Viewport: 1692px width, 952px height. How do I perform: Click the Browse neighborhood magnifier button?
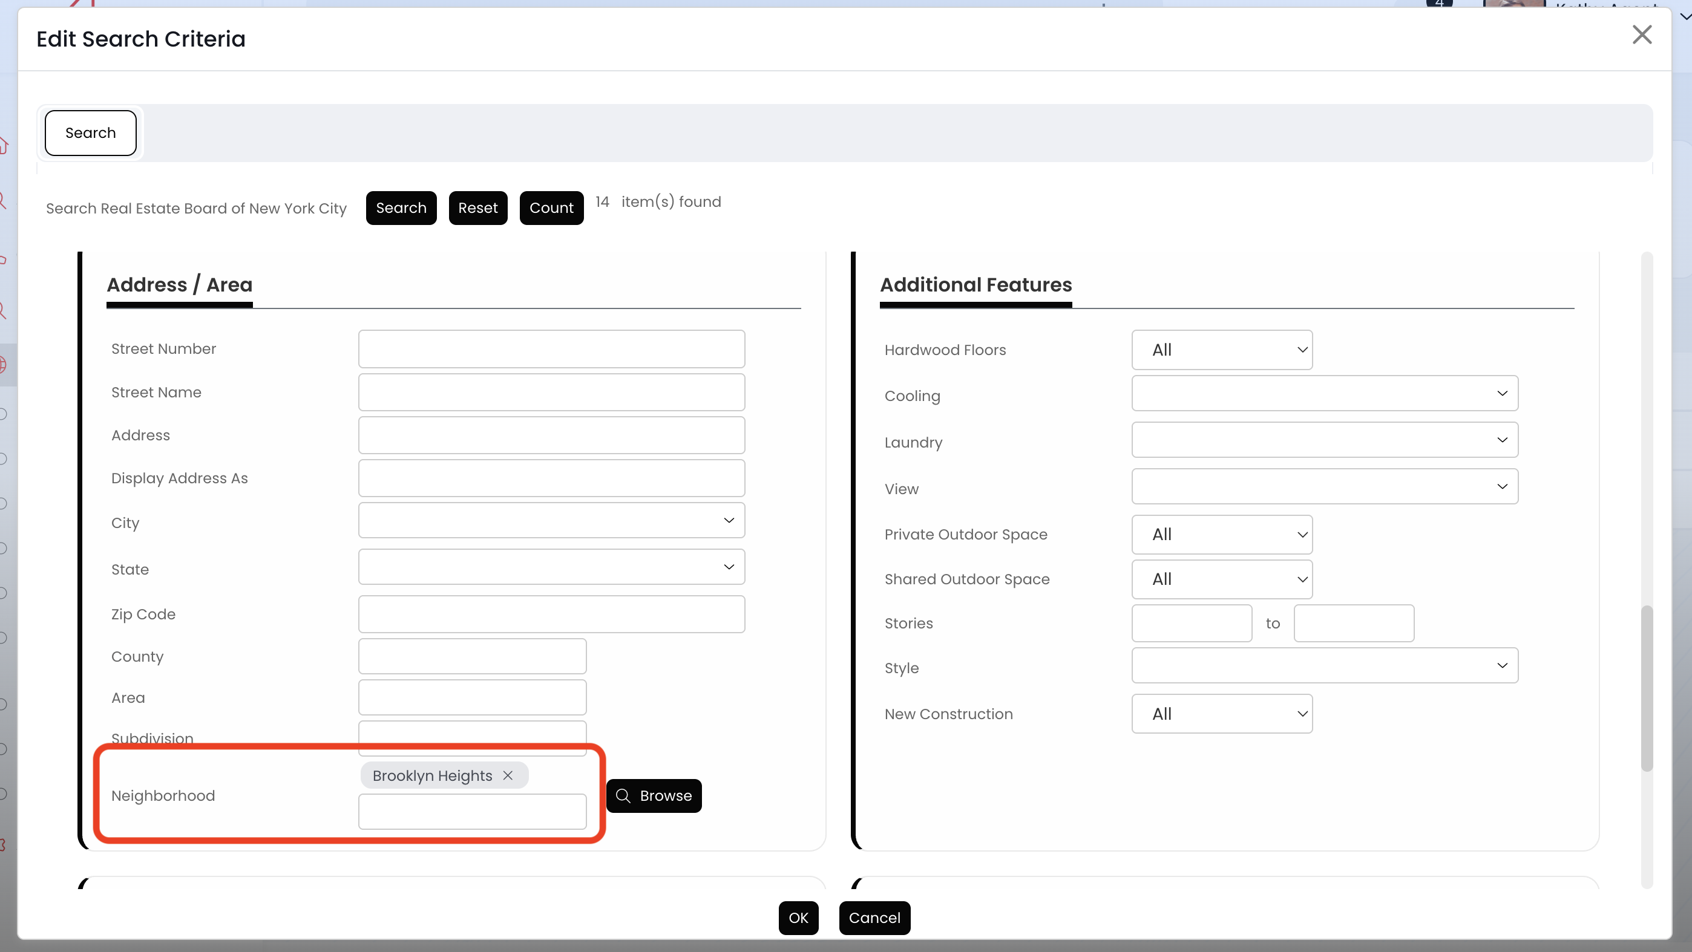pyautogui.click(x=654, y=796)
